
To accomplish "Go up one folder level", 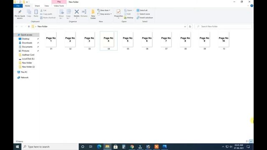I will click(x=29, y=27).
